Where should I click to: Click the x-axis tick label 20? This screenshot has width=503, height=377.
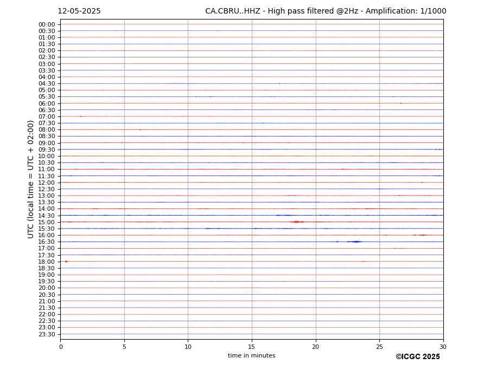click(316, 347)
